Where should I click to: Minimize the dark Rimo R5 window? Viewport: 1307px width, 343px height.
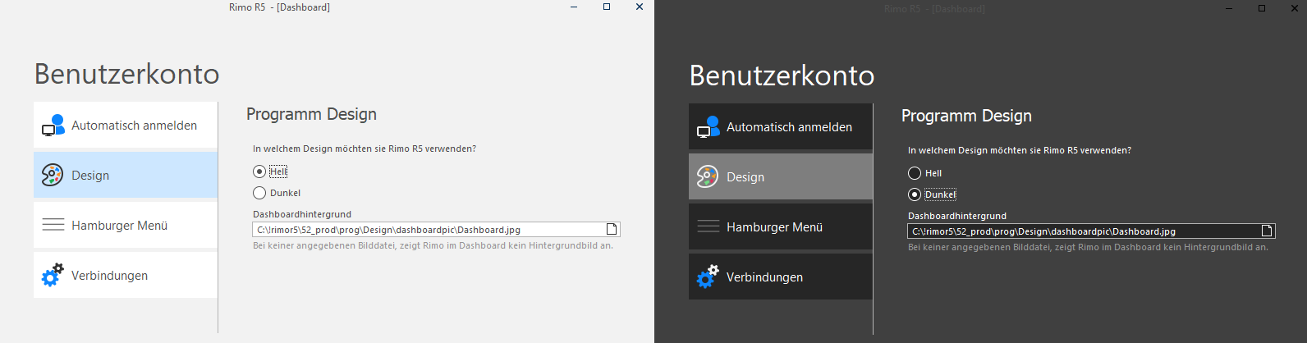pyautogui.click(x=1229, y=8)
